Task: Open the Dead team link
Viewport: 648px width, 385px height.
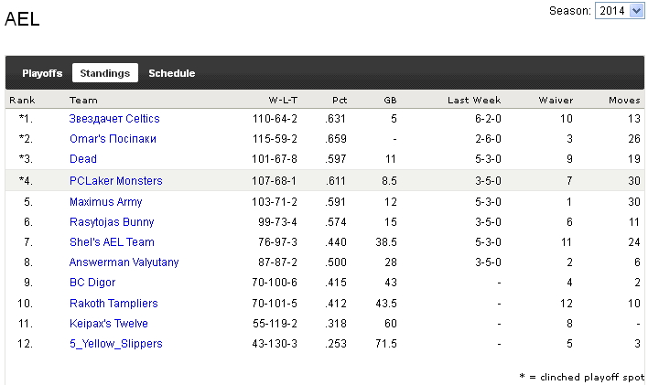Action: [83, 159]
